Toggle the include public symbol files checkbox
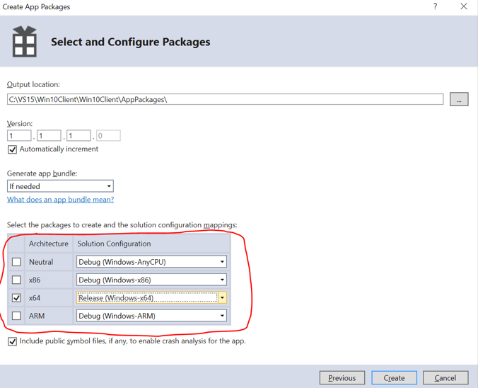The image size is (478, 388). pyautogui.click(x=12, y=341)
